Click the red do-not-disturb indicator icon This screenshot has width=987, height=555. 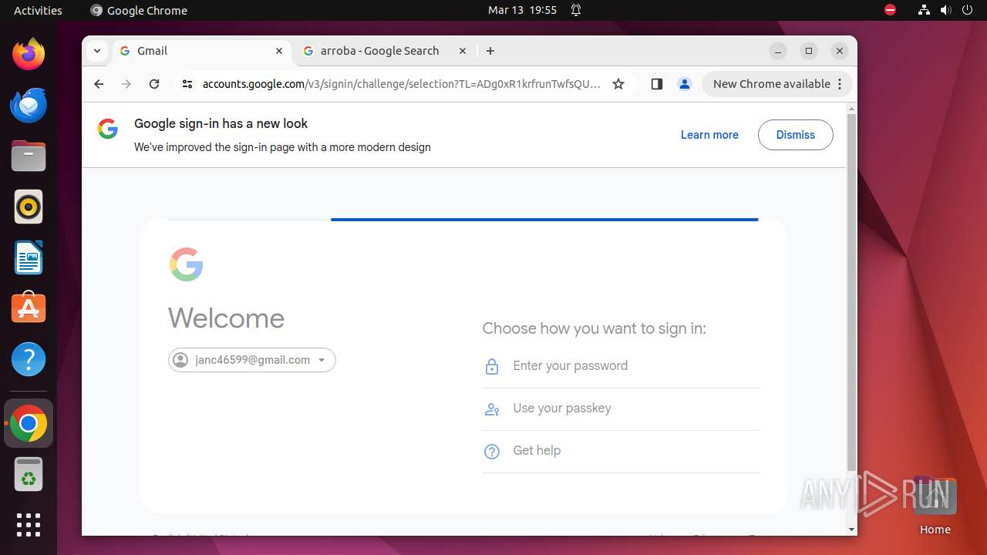coord(890,10)
